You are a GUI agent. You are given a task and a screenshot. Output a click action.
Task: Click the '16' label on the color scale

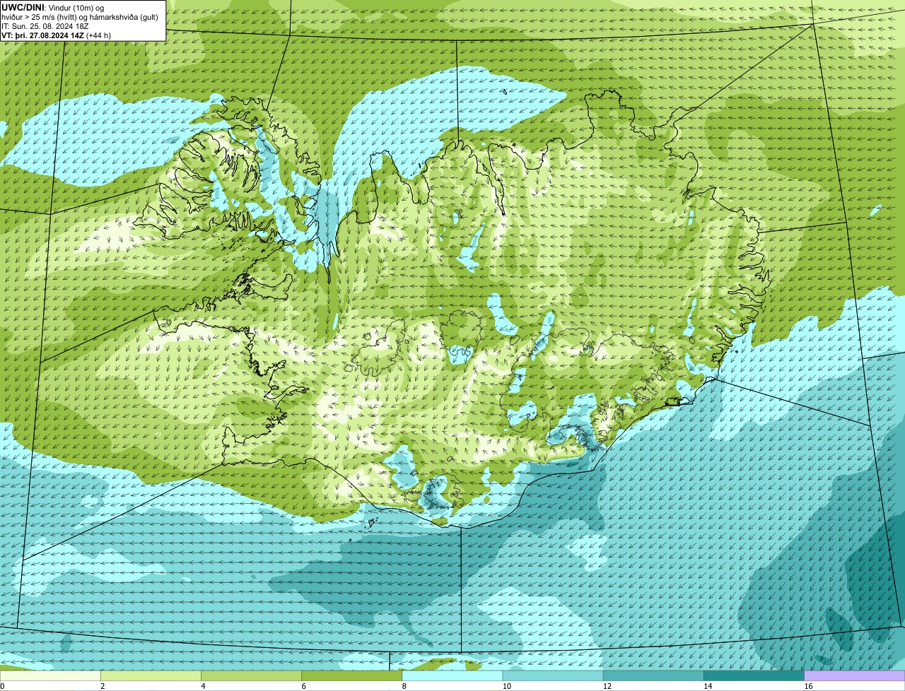(807, 686)
